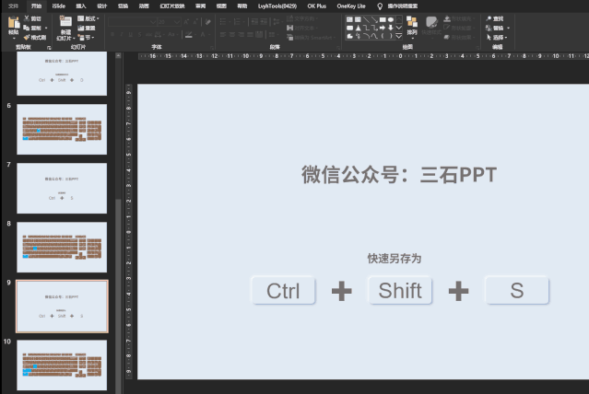589x394 pixels.
Task: Select the line arrow shape
Action: pos(374,19)
